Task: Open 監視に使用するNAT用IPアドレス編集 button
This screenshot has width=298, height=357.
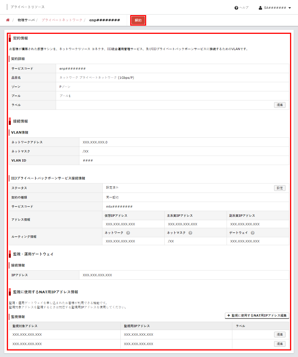Action: pyautogui.click(x=257, y=315)
